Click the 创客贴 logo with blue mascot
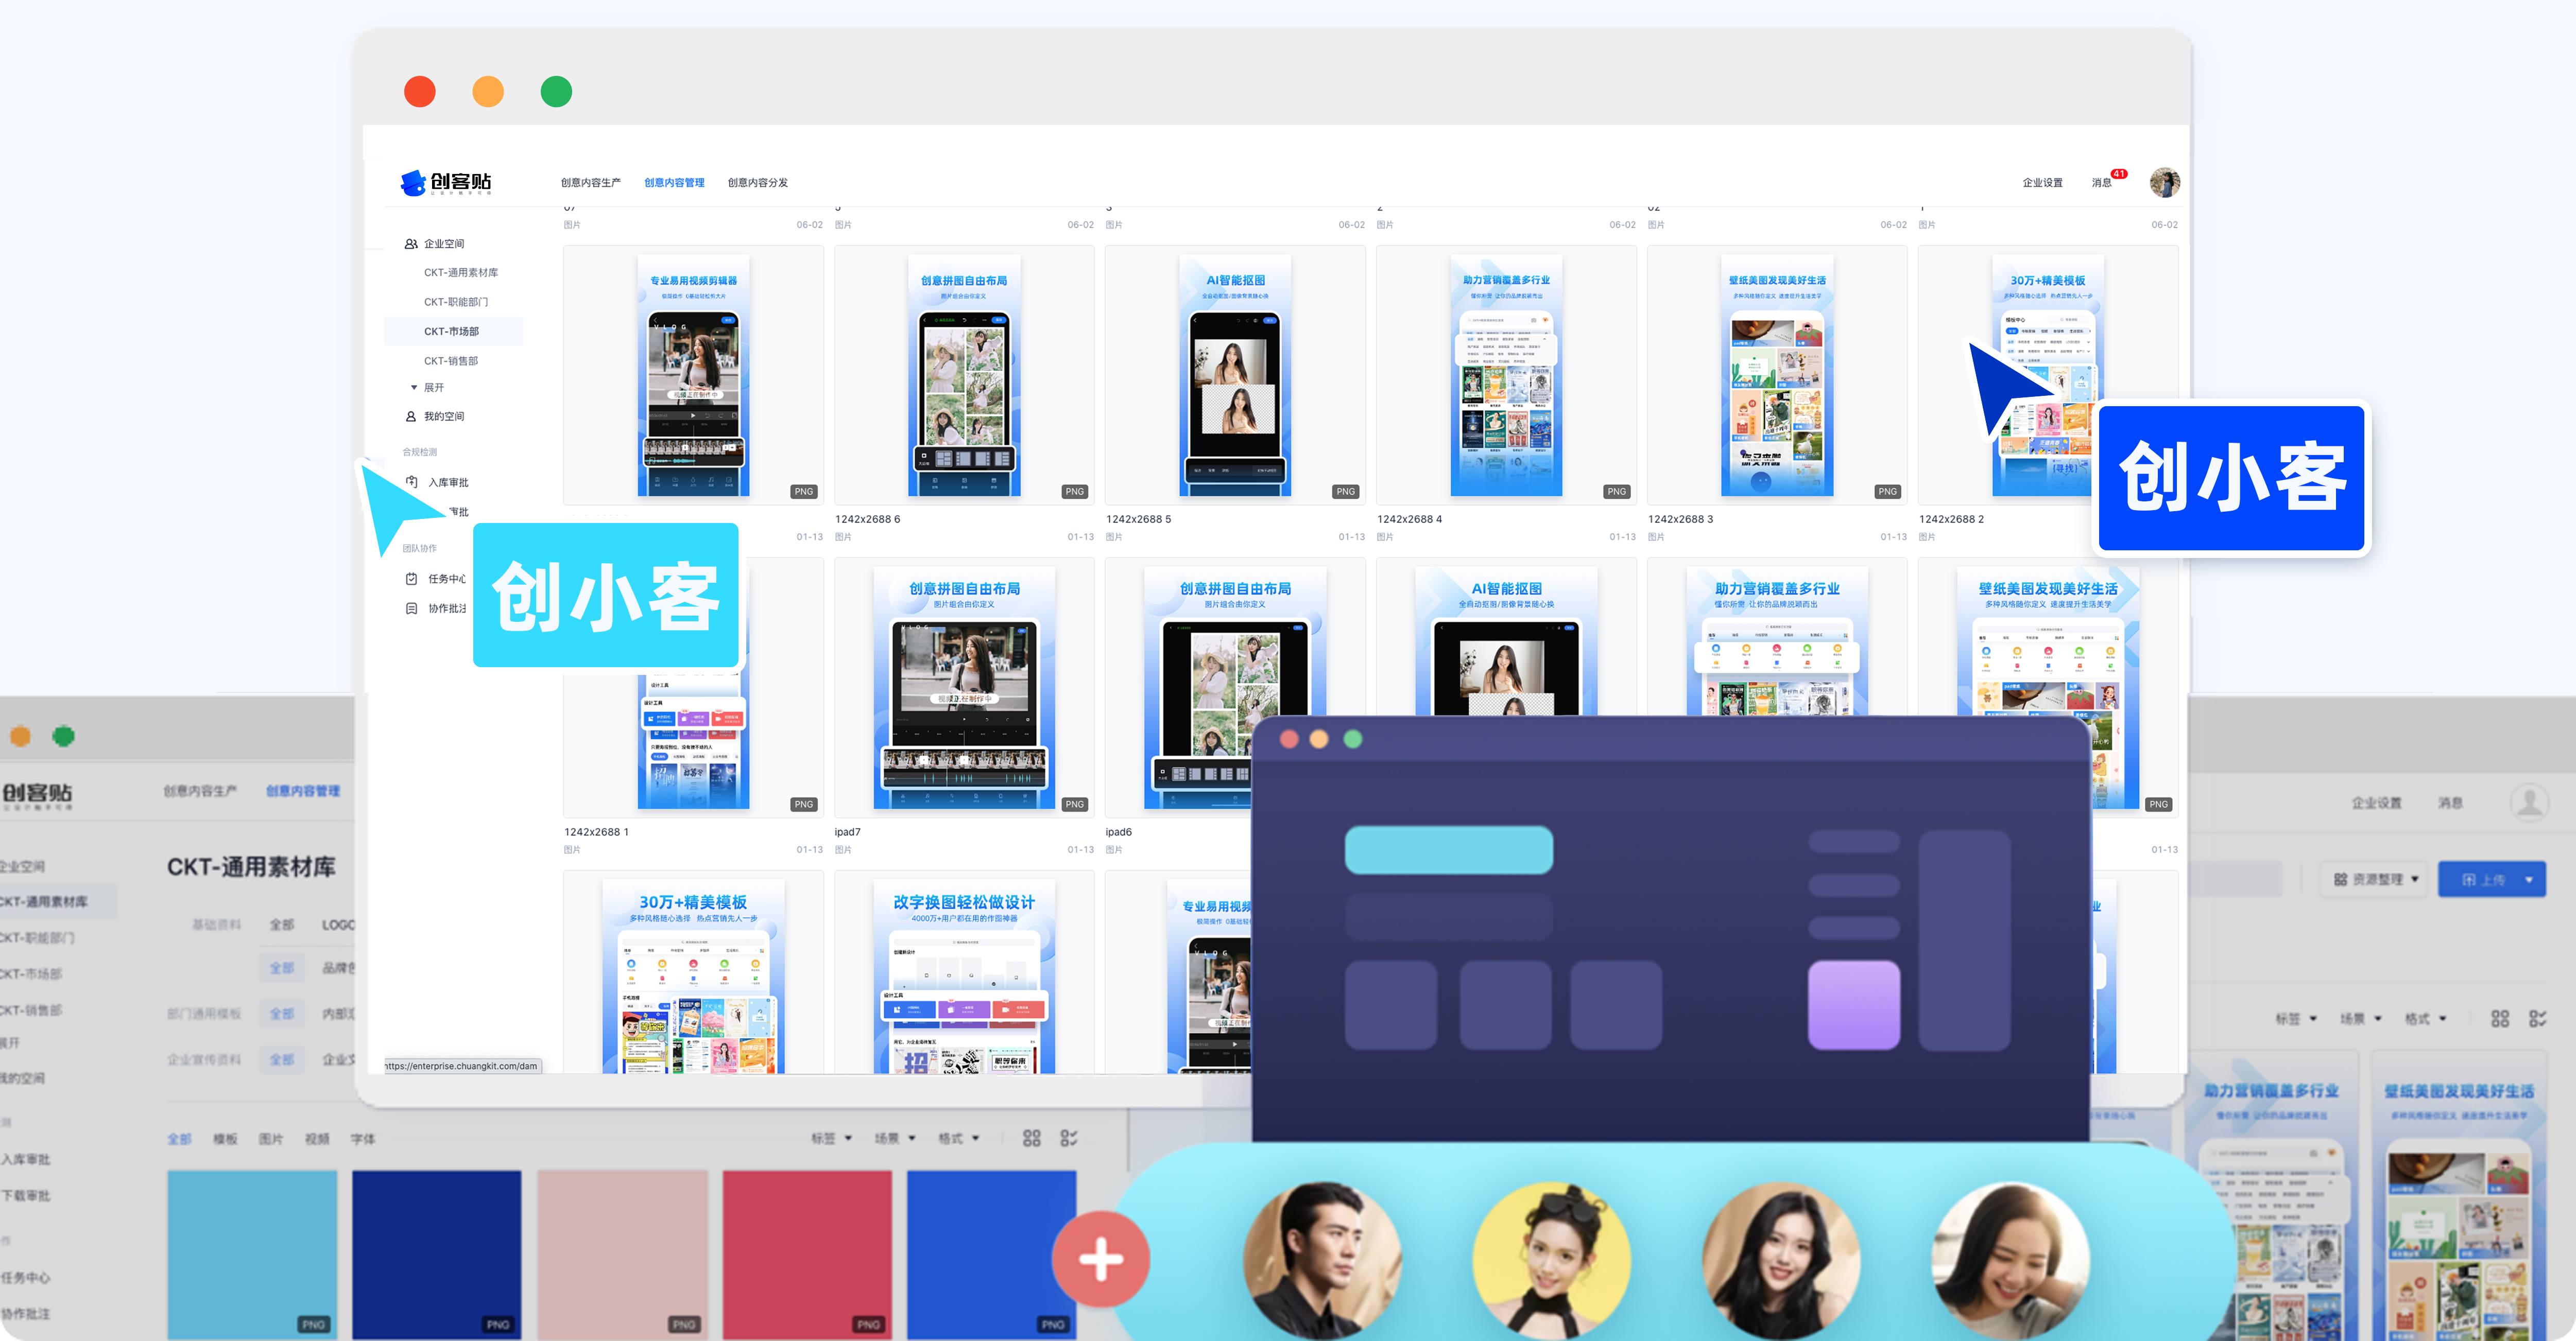 pos(446,182)
